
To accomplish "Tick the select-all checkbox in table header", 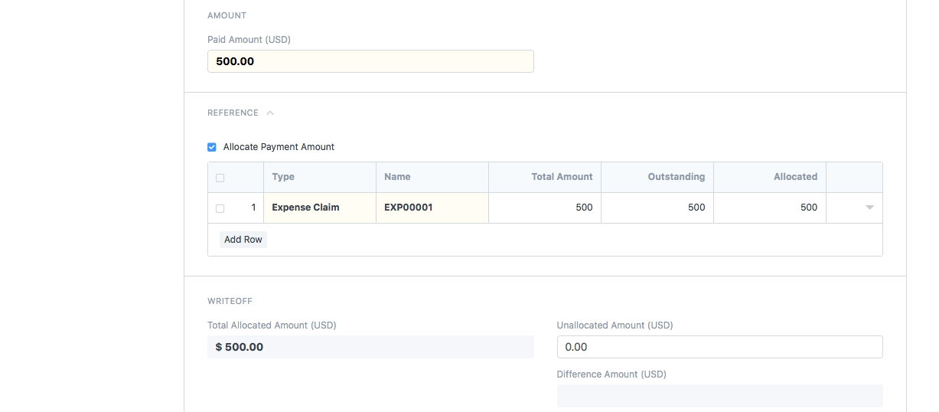I will coord(220,178).
